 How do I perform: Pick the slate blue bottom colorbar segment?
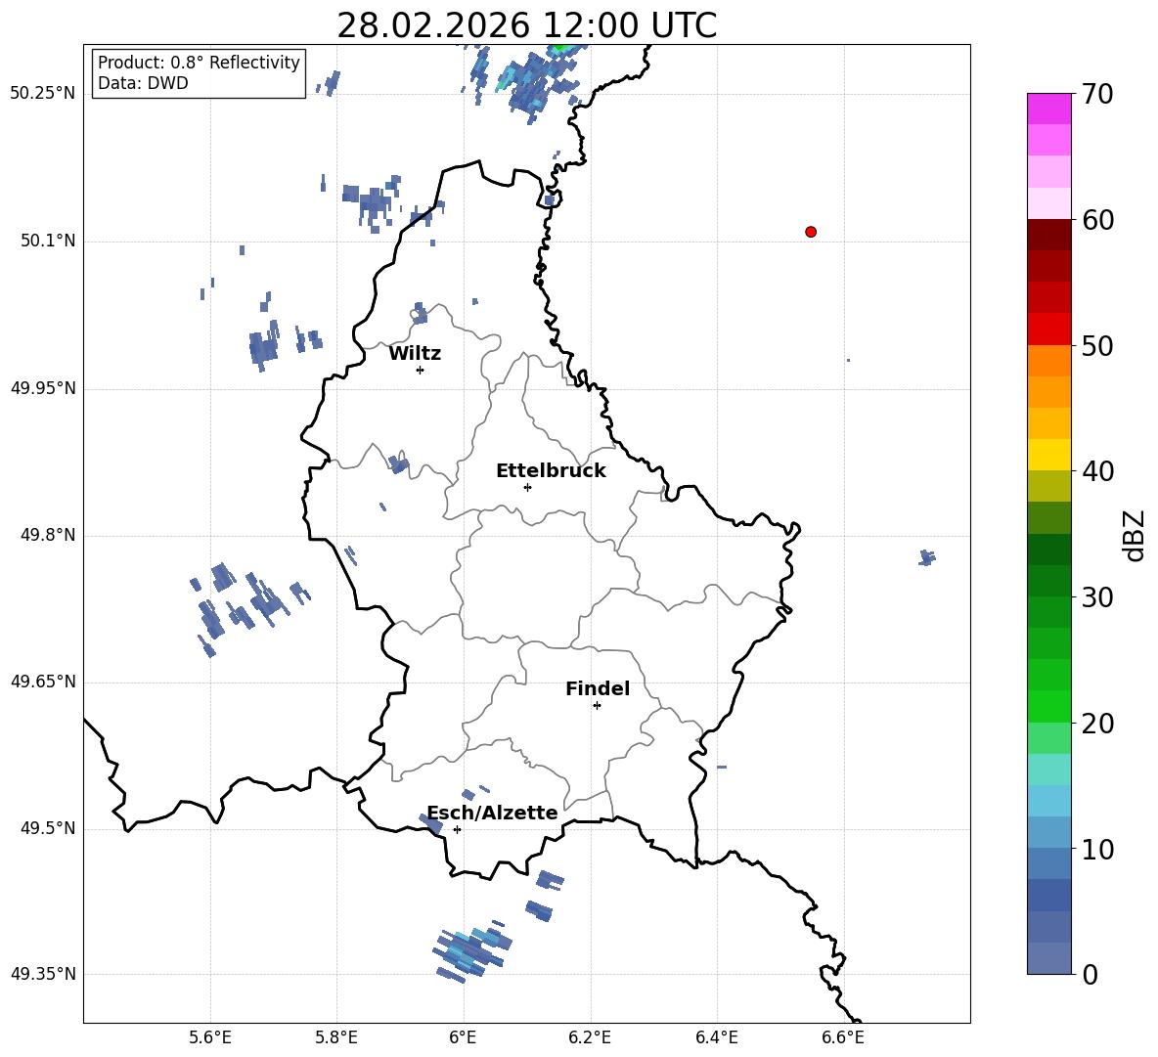pyautogui.click(x=1049, y=958)
